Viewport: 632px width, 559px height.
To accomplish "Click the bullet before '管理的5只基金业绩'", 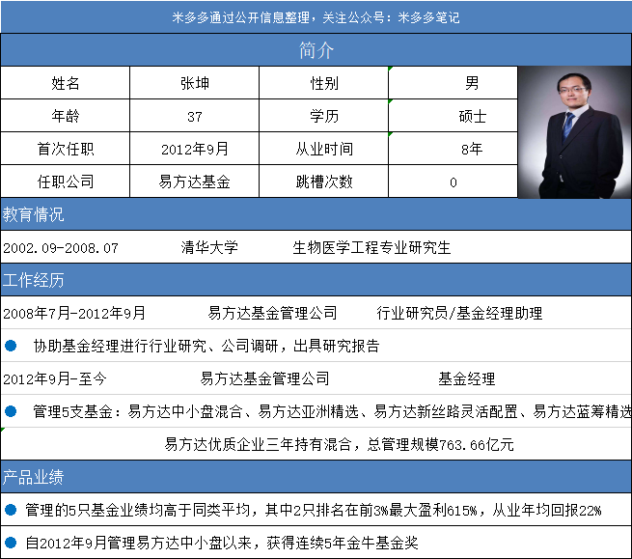I will 11,510.
